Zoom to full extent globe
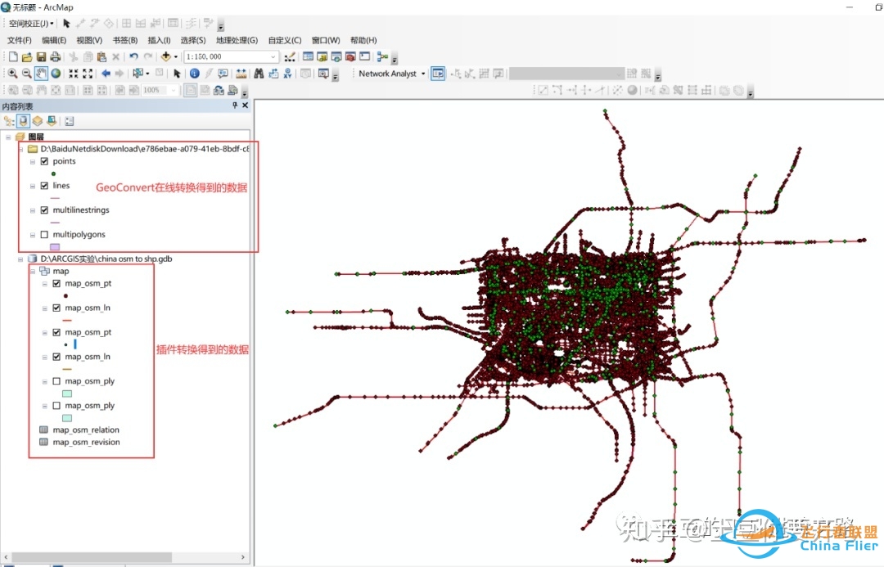 56,74
